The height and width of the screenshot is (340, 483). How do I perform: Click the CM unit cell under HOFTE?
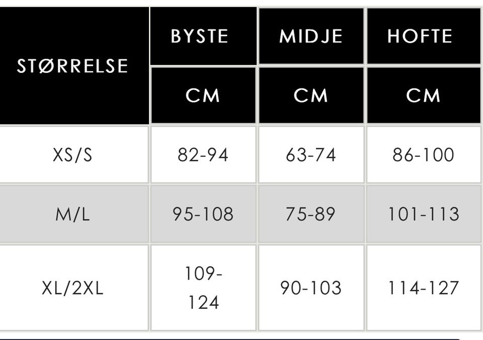(423, 96)
